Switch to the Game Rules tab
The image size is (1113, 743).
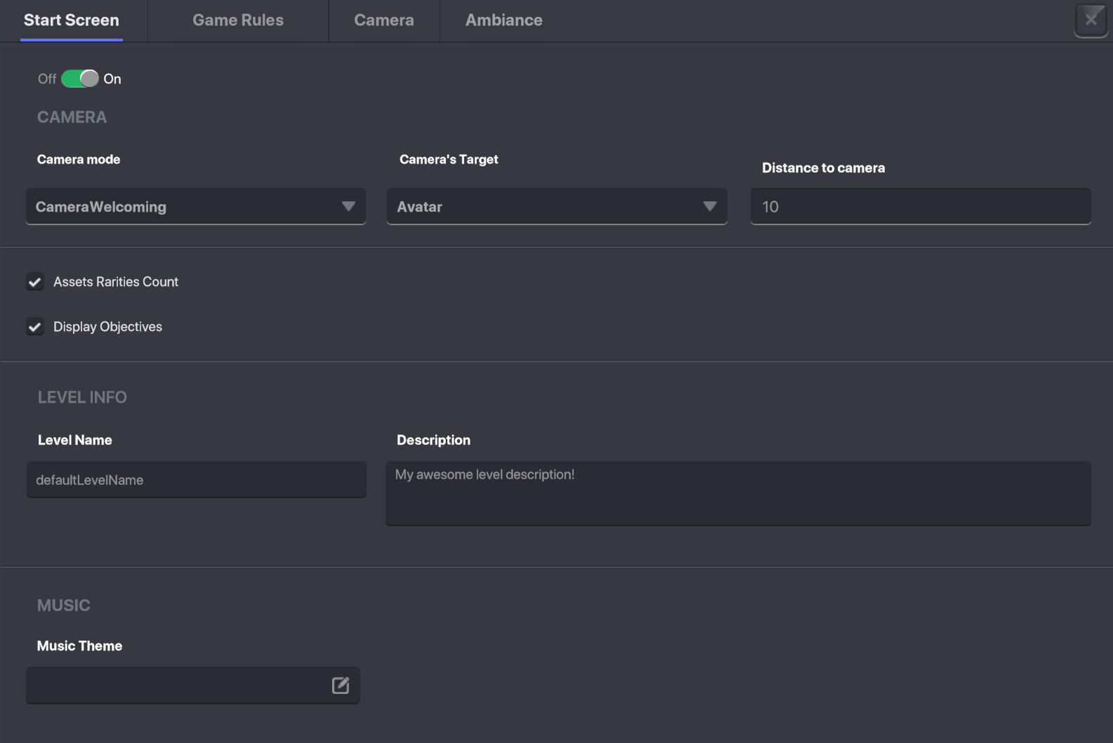pos(238,20)
